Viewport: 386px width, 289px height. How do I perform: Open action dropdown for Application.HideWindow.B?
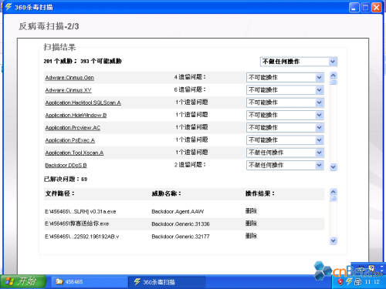coord(285,115)
